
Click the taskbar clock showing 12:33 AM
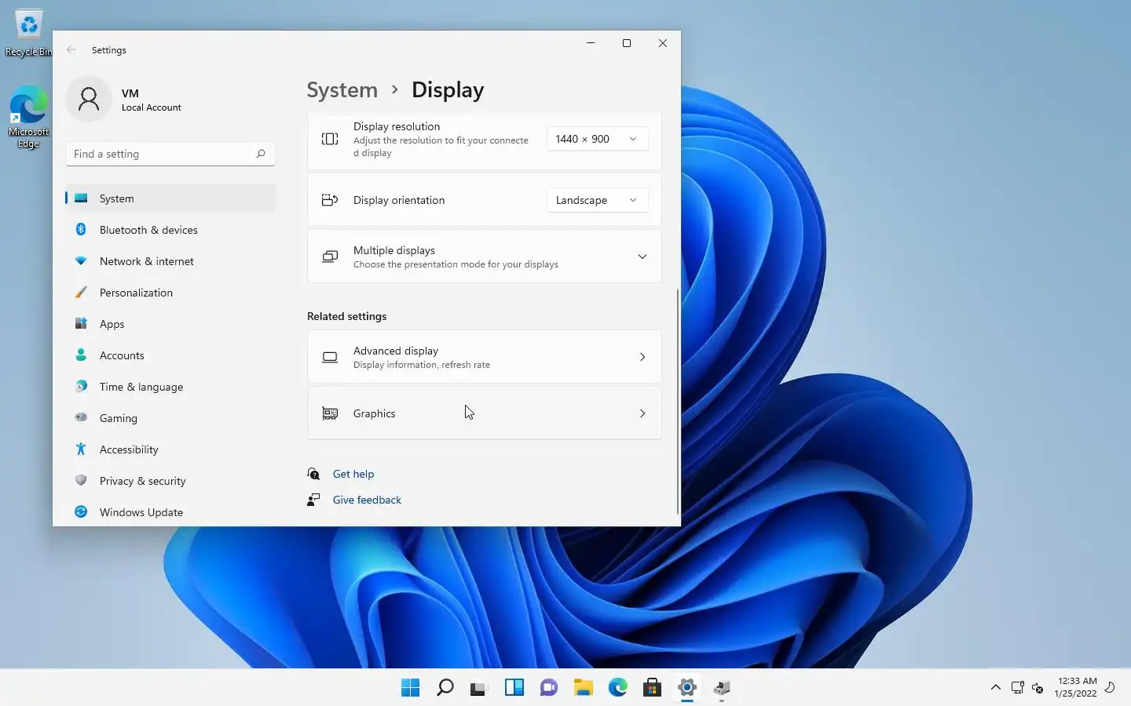[1076, 687]
